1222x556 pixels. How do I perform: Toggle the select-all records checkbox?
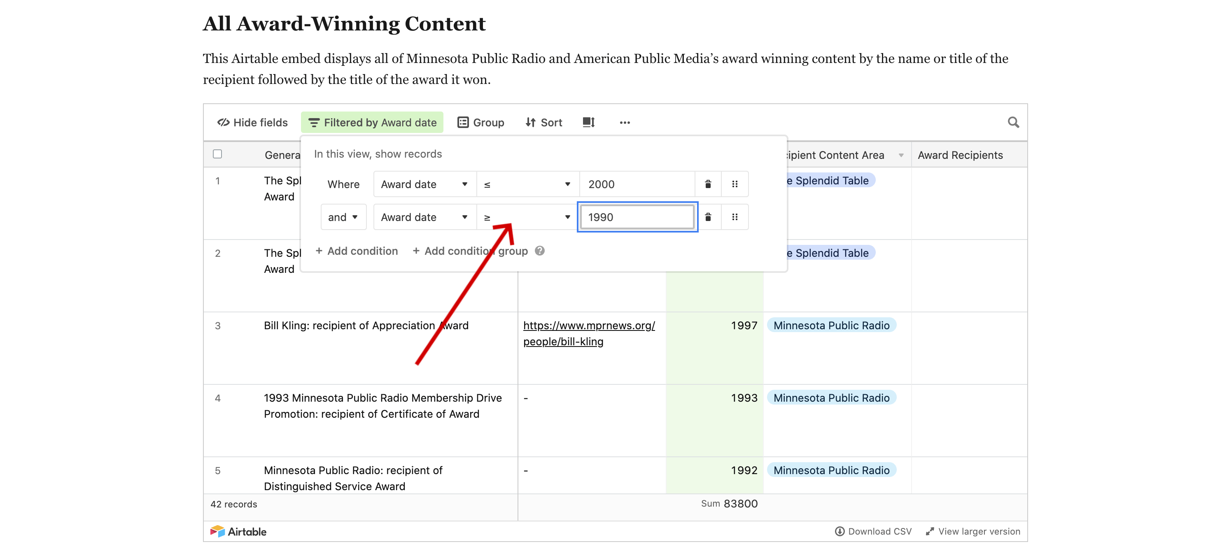pyautogui.click(x=217, y=154)
